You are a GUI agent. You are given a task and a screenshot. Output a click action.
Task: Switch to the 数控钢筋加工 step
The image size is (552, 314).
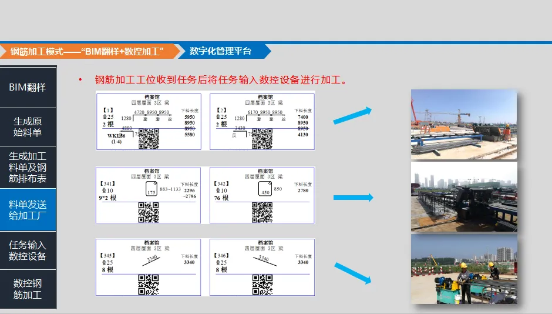click(x=28, y=289)
